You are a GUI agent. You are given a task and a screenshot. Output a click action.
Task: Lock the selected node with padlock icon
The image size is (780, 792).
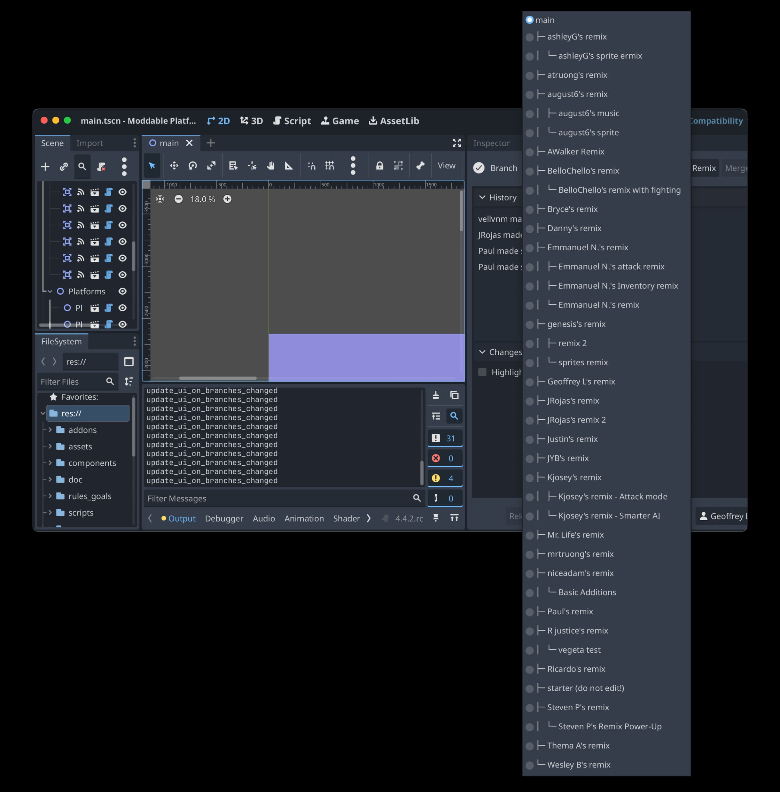click(x=380, y=166)
